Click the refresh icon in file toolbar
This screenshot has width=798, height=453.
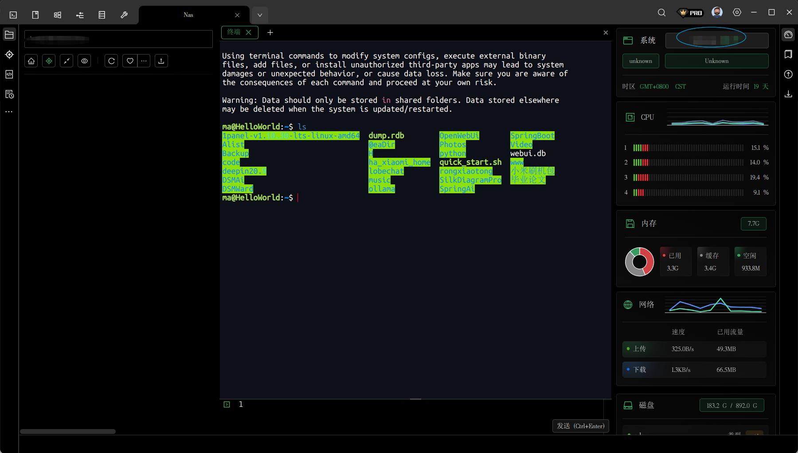[112, 61]
